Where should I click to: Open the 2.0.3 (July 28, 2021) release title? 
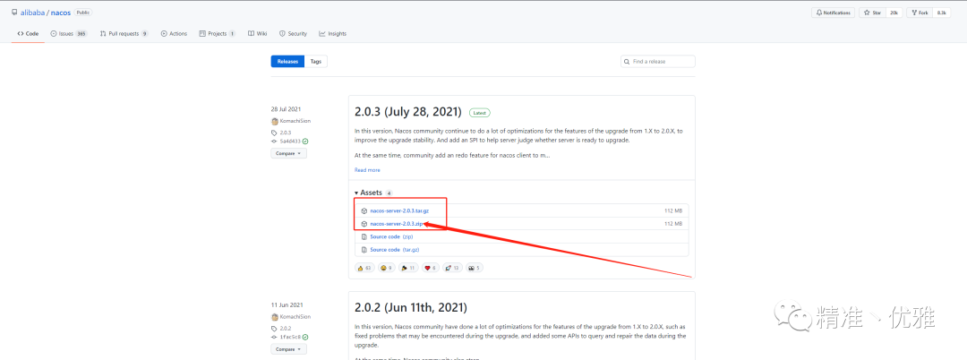407,112
